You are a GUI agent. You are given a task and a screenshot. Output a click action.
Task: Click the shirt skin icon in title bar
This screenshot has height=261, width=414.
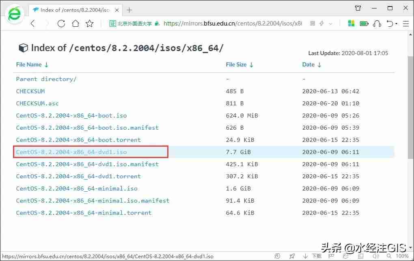click(358, 8)
